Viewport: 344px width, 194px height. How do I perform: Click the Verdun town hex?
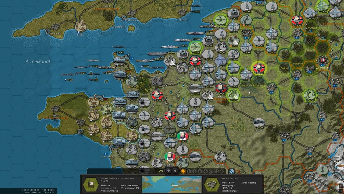297,75
